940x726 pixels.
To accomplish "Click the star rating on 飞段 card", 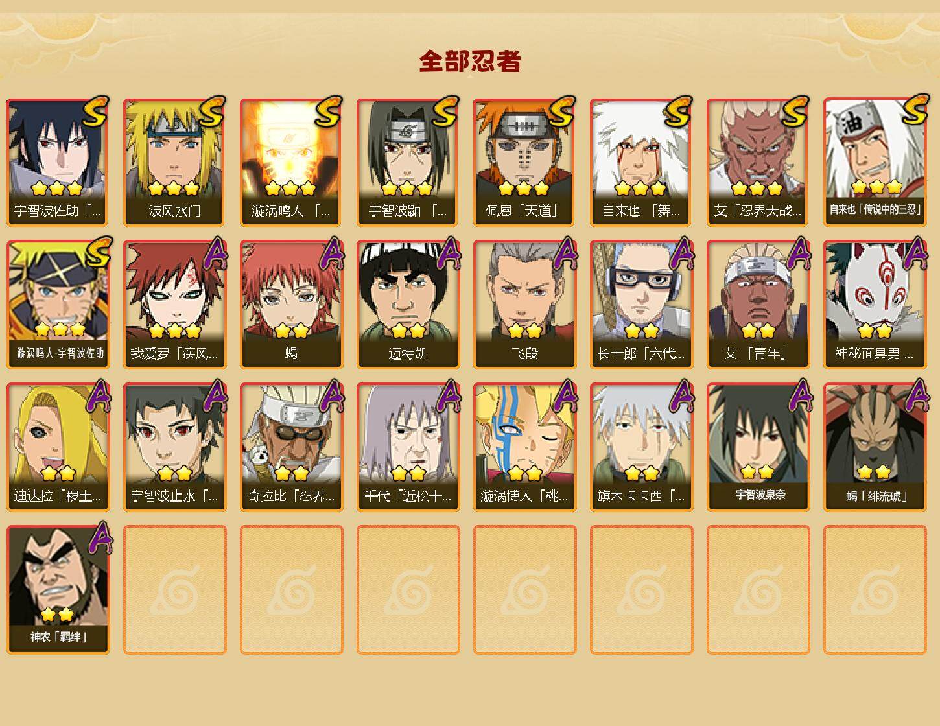I will coord(524,331).
